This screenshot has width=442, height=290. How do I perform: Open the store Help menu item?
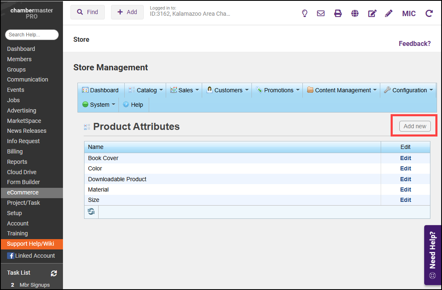133,105
